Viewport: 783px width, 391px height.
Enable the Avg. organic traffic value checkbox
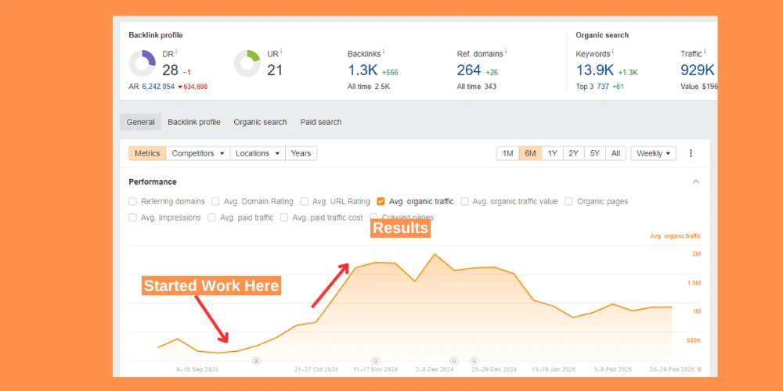[464, 202]
